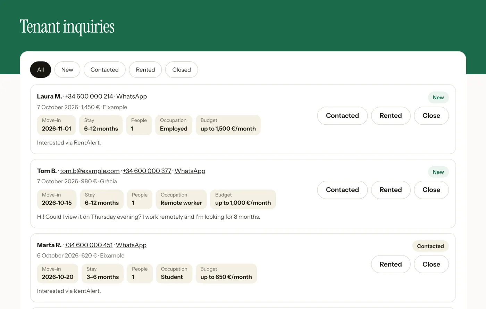Mark Laura M. inquiry as Rented
The width and height of the screenshot is (486, 309).
tap(391, 116)
